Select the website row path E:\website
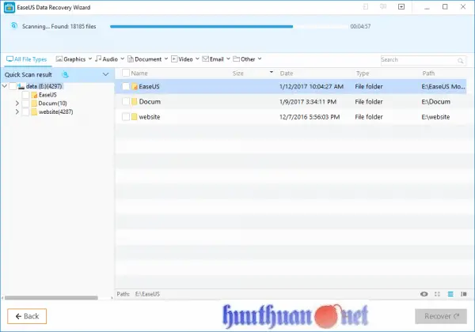Screen dimensions: 475x332 [435, 117]
